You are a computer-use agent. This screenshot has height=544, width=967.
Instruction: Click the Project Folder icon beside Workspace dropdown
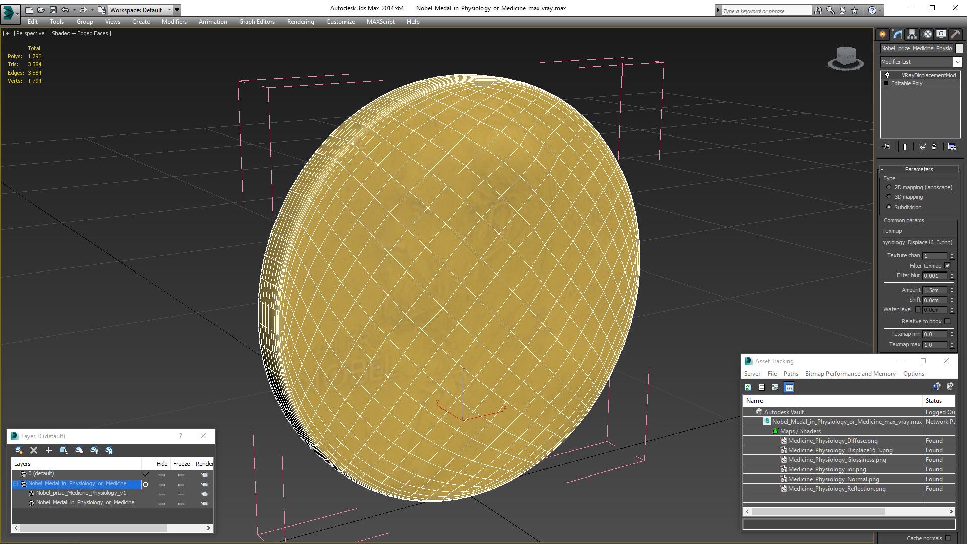point(102,10)
